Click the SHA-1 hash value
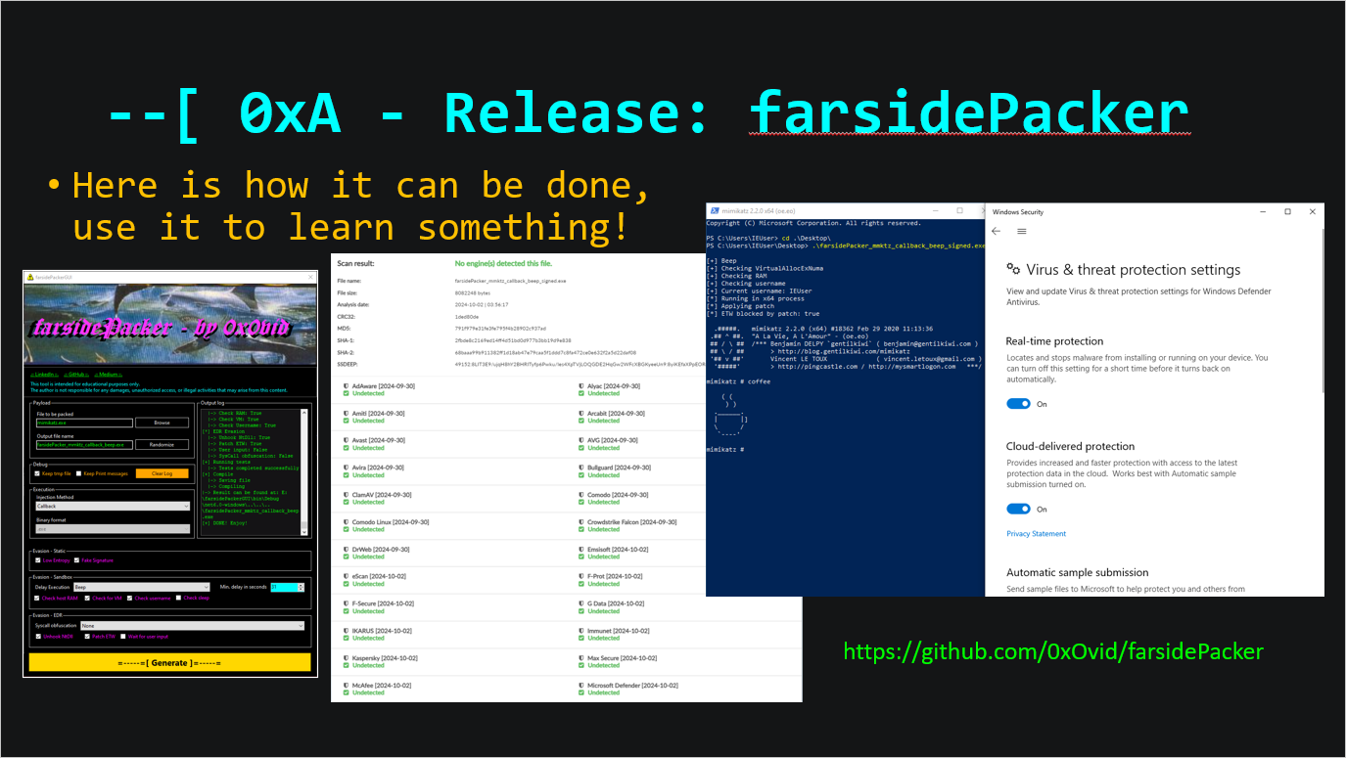Viewport: 1346px width, 758px height. pyautogui.click(x=515, y=339)
